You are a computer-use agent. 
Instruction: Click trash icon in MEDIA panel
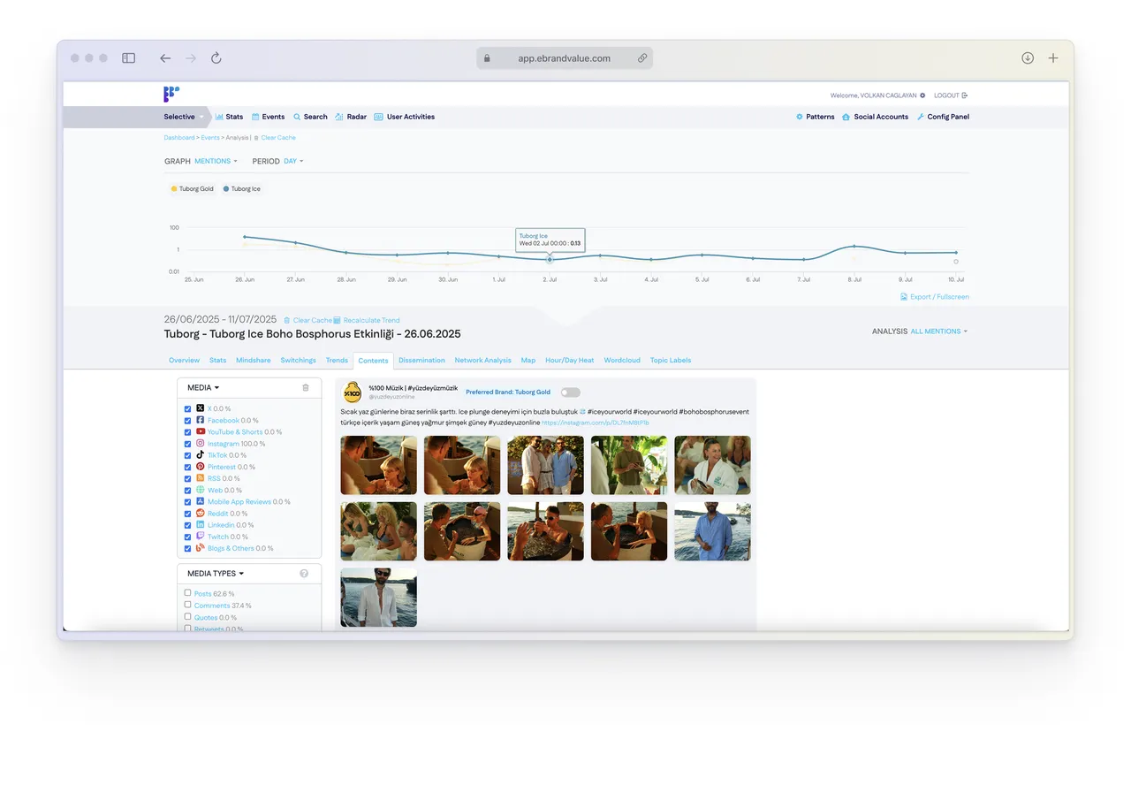tap(306, 387)
